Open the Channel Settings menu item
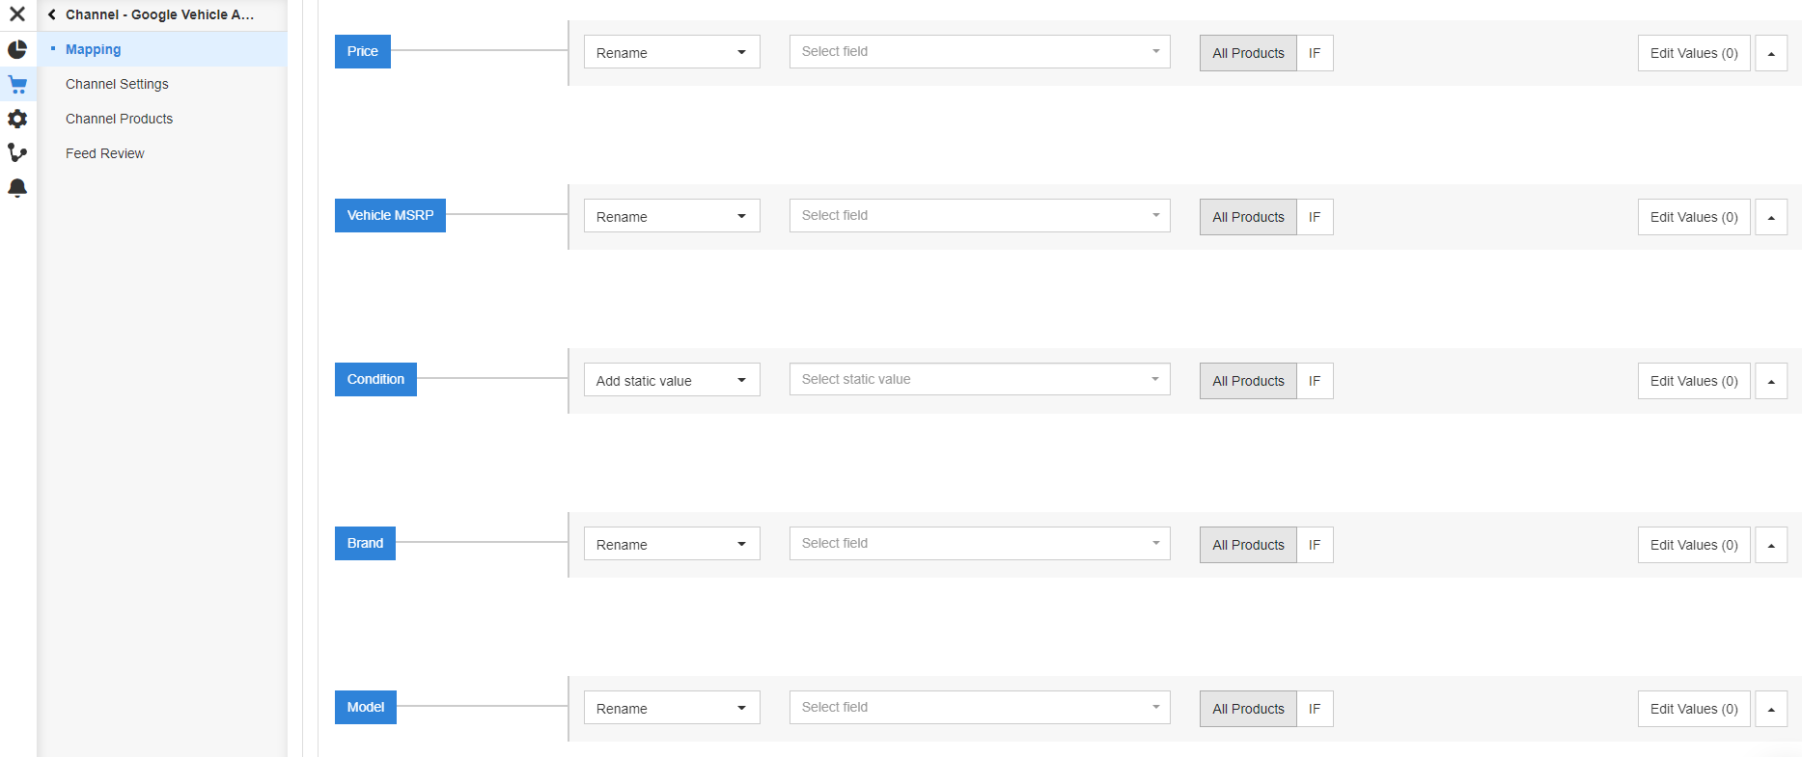 click(x=117, y=84)
